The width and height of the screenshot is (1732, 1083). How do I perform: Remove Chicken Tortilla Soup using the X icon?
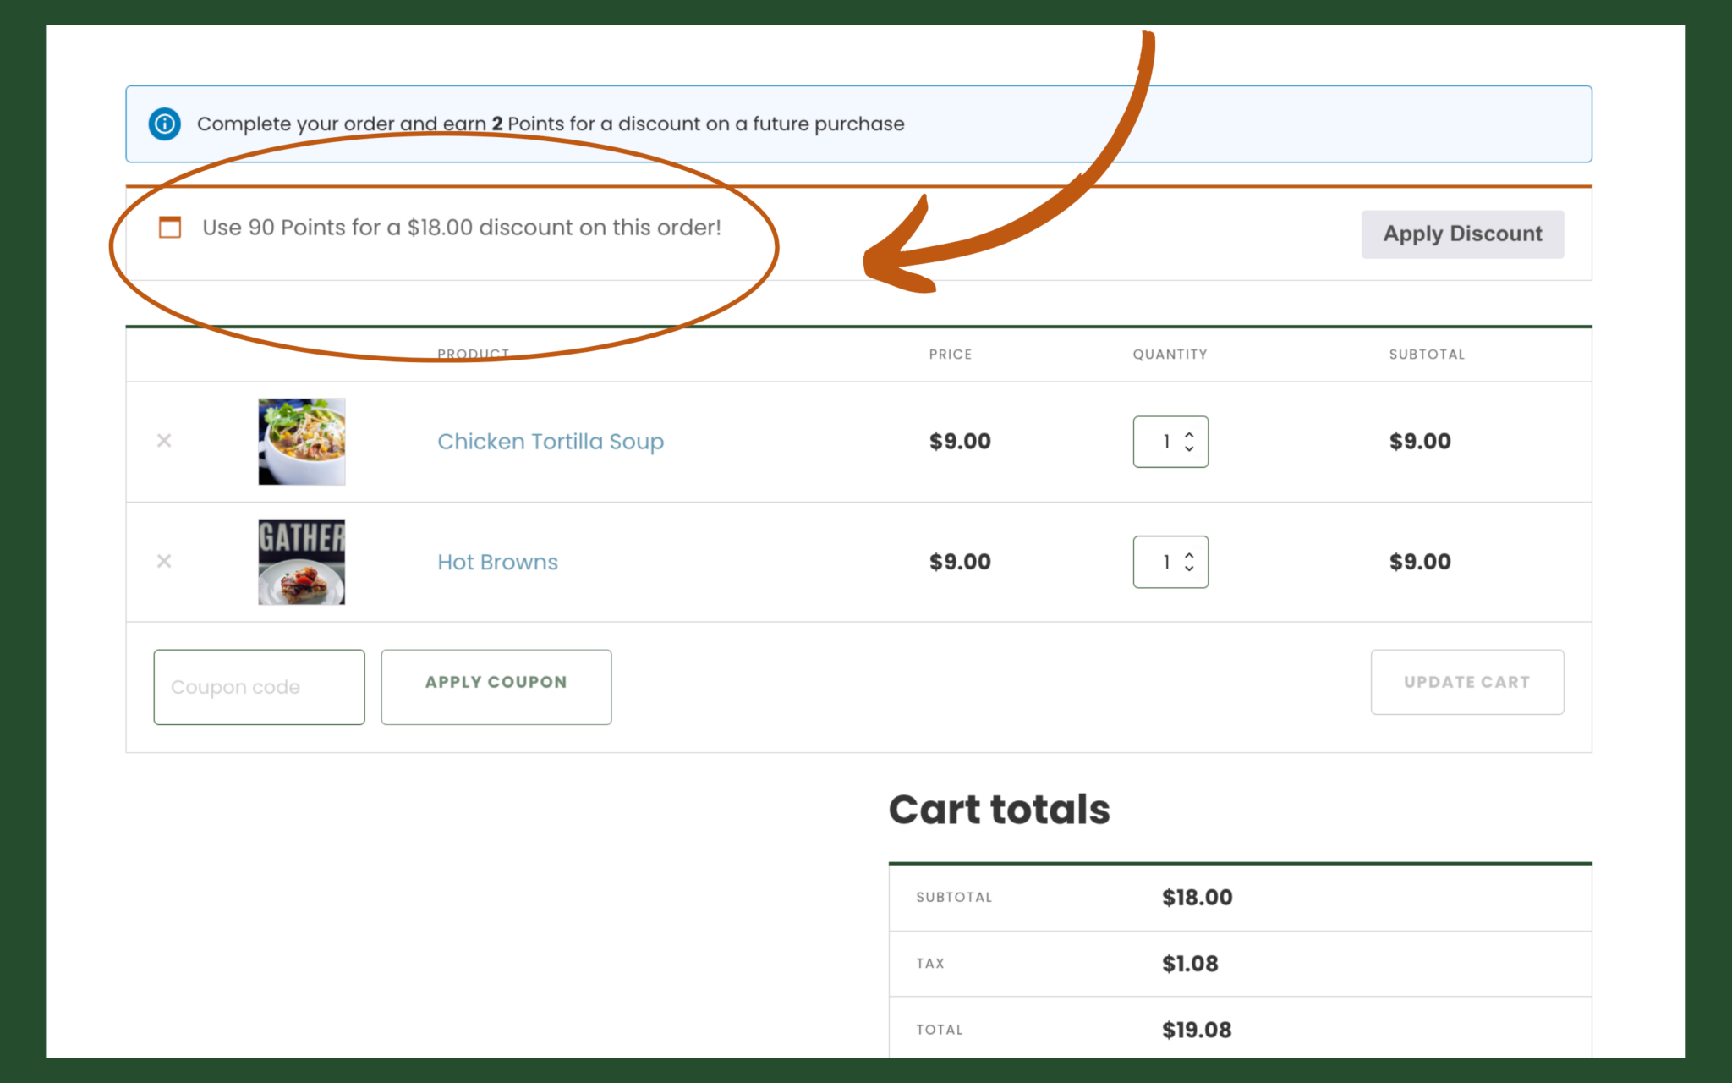pyautogui.click(x=164, y=441)
